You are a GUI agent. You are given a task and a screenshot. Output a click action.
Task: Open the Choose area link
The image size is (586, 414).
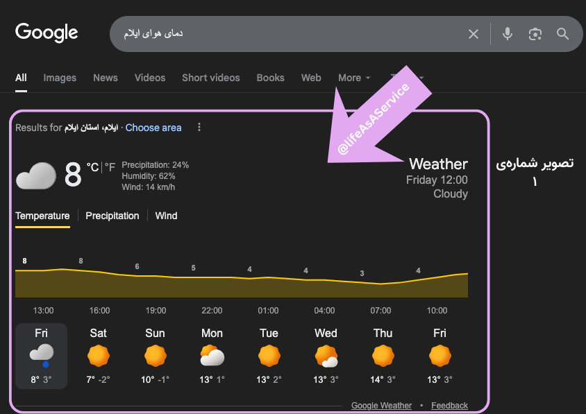point(153,128)
